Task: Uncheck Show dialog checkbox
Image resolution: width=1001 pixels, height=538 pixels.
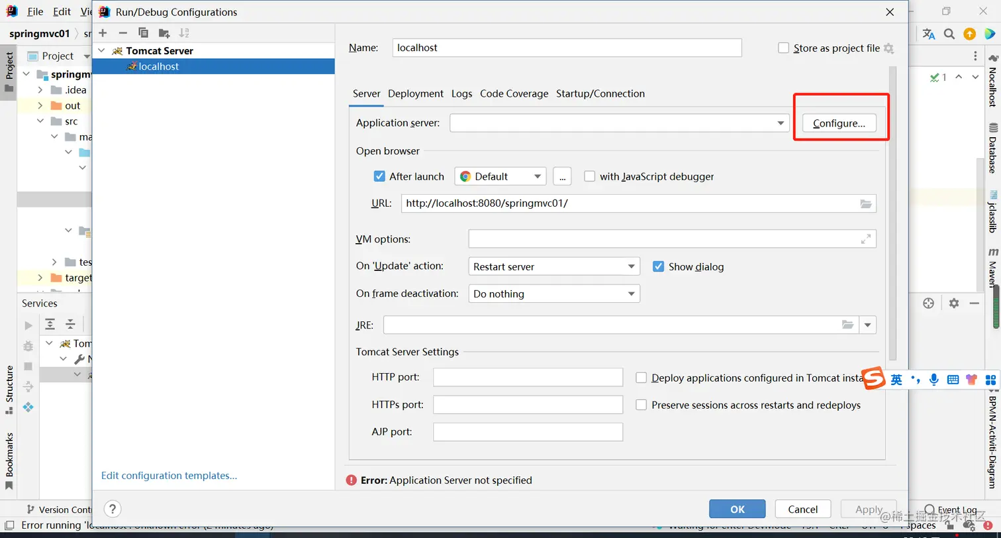Action: tap(658, 266)
